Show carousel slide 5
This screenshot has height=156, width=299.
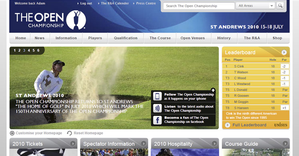tap(34, 50)
